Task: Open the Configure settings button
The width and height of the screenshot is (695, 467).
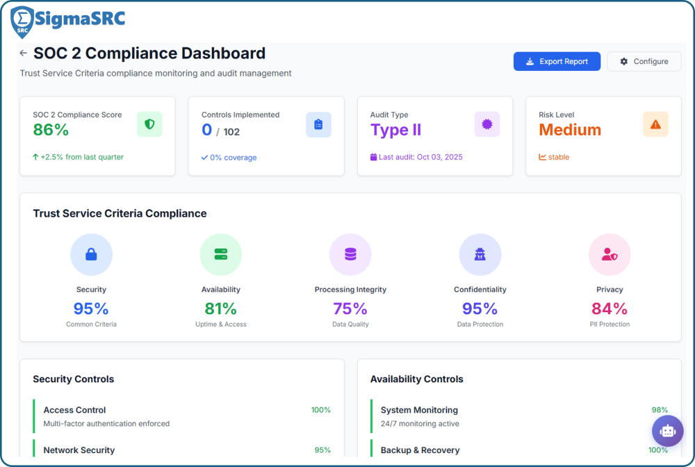Action: [x=644, y=62]
